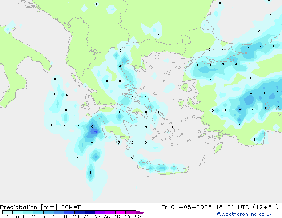
Task: Open the weatheronline.co.uk copyright link
Action: [245, 214]
